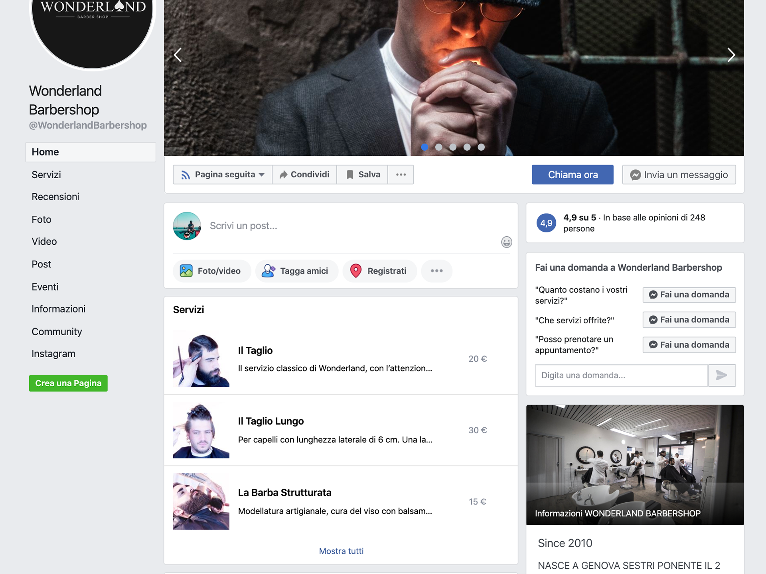Click the Il Taglio service title

pos(255,350)
